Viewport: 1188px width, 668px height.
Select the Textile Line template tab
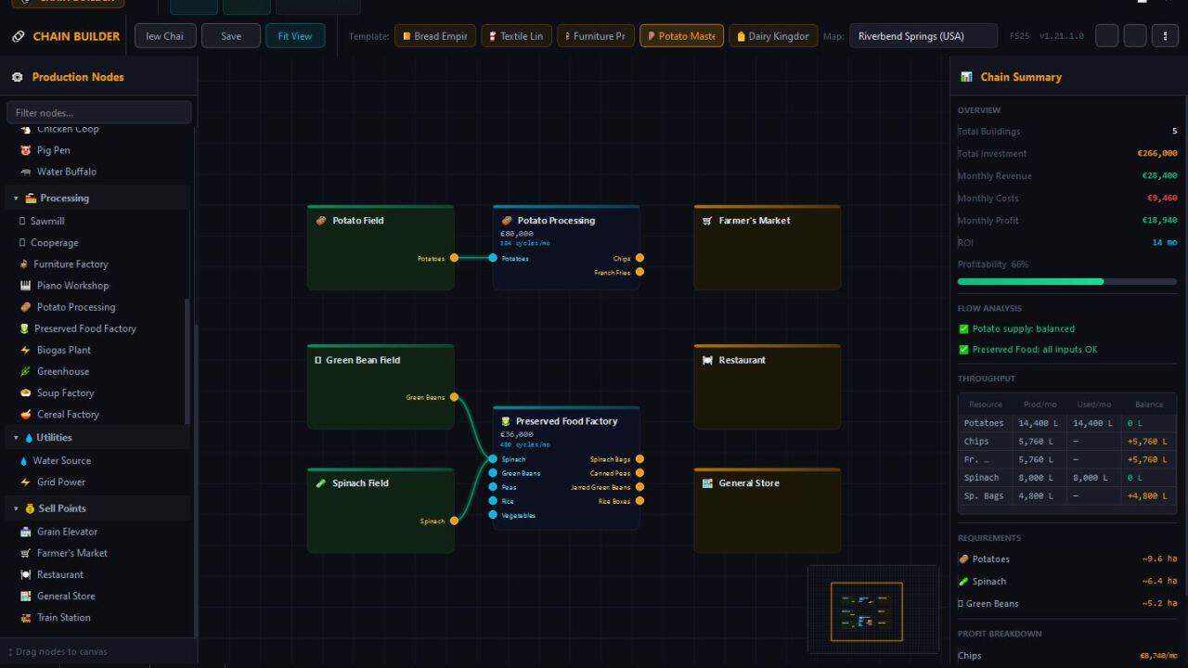(x=516, y=36)
